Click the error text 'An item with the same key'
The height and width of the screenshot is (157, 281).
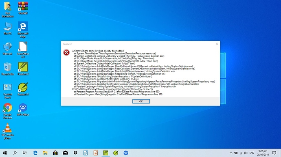coord(98,51)
